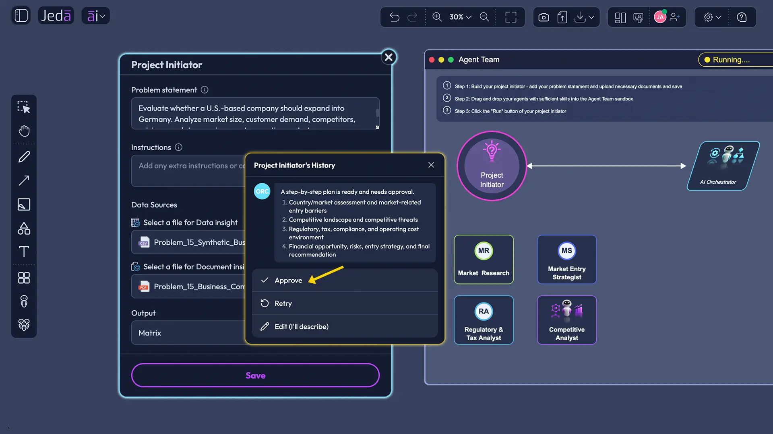Click the Jeda logo
The height and width of the screenshot is (434, 773).
[56, 16]
